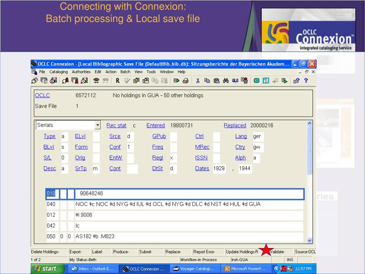Open the Serials format dropdown
This screenshot has width=365, height=274.
click(x=98, y=125)
